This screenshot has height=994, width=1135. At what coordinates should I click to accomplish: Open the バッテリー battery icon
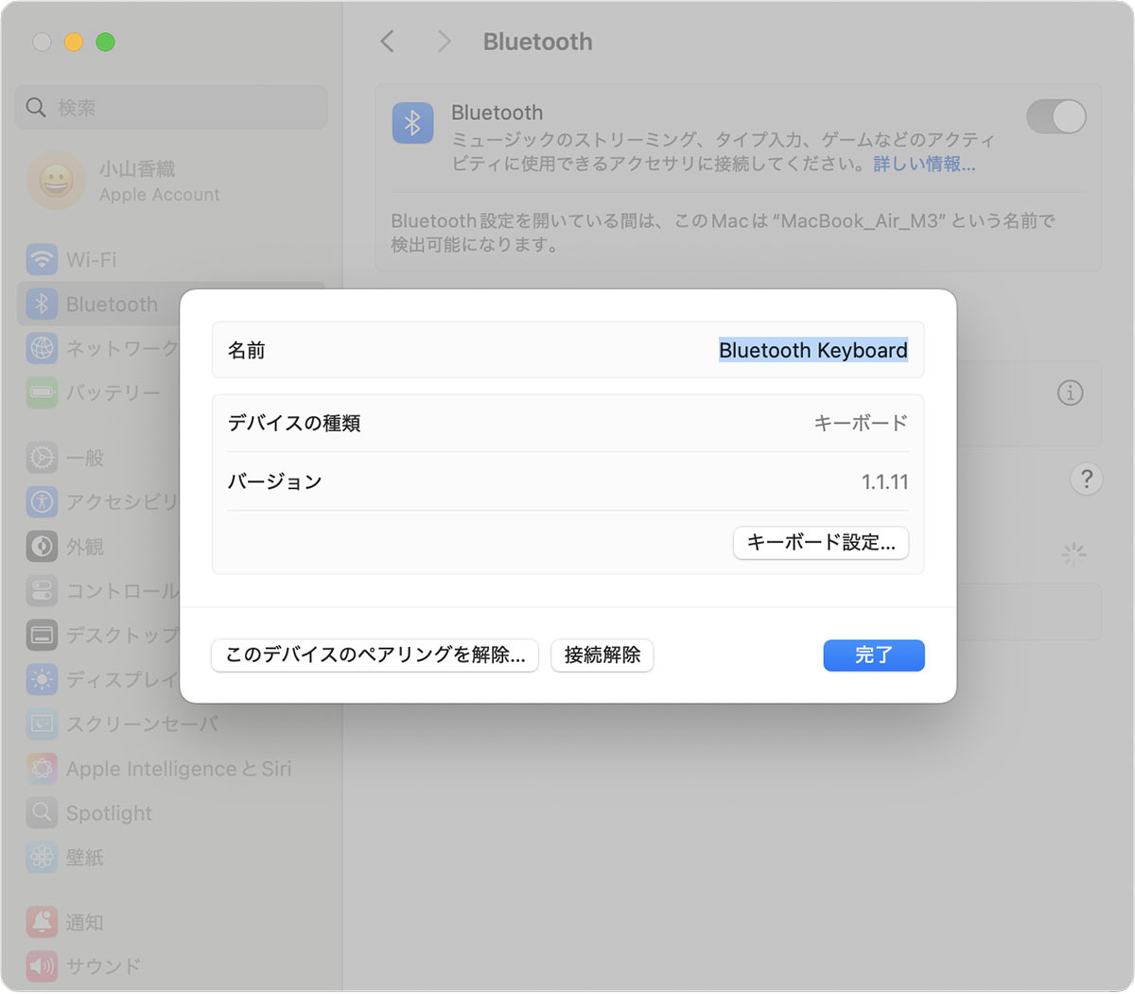tap(42, 392)
